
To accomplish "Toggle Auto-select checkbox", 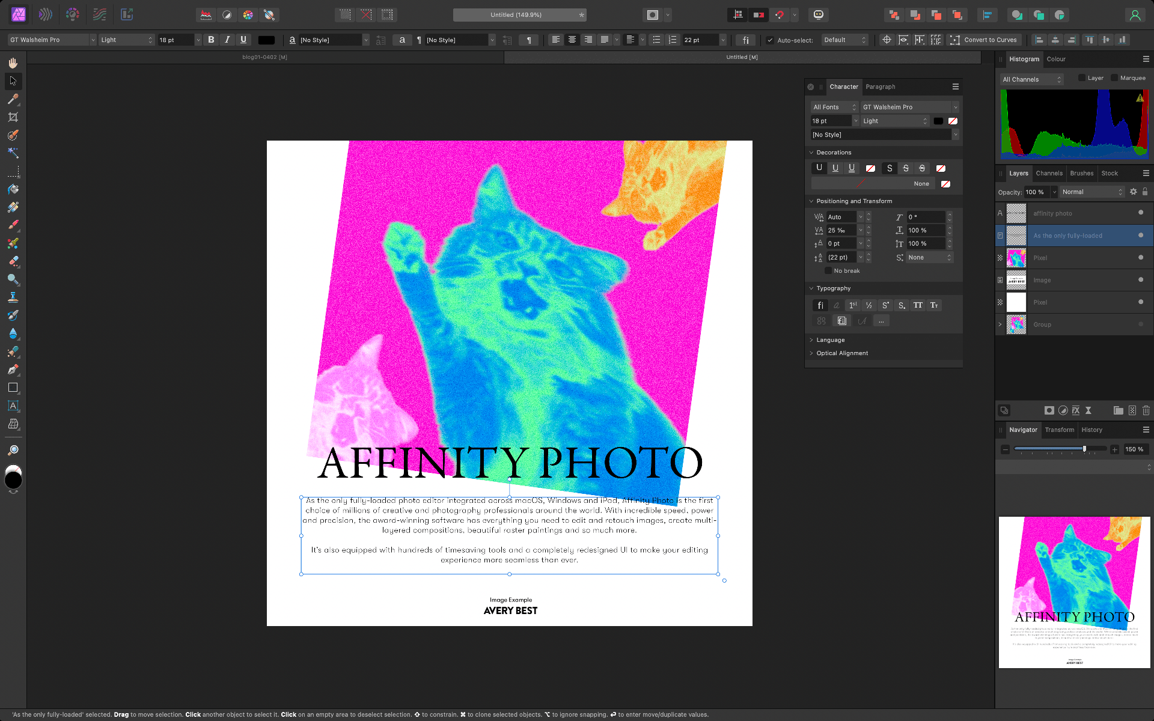I will (770, 40).
